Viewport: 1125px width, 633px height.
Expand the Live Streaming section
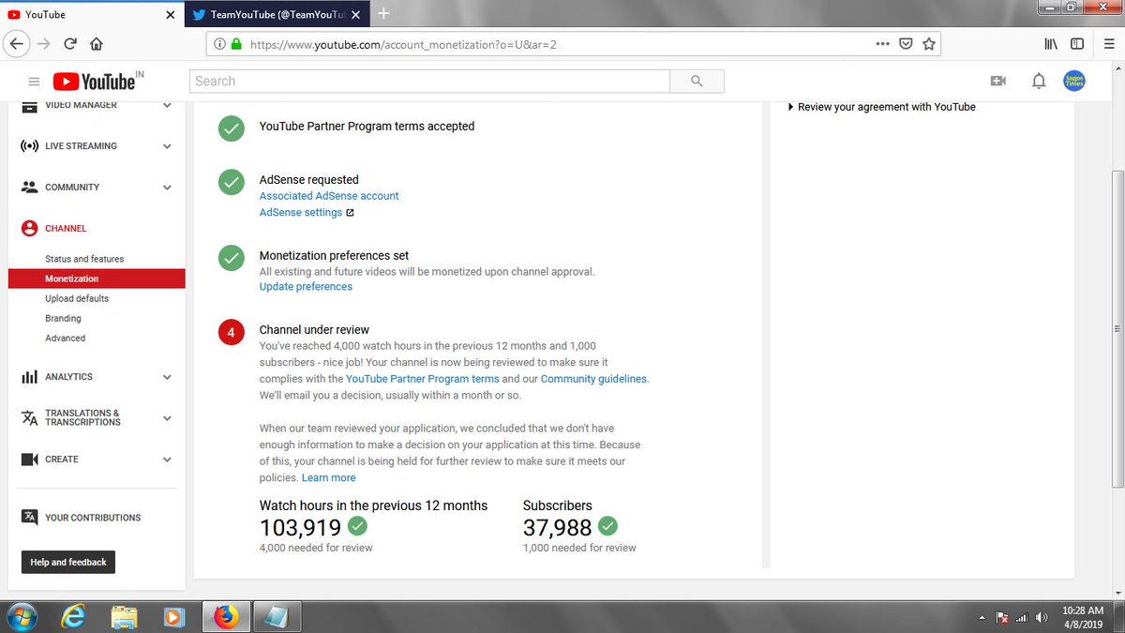click(x=167, y=146)
